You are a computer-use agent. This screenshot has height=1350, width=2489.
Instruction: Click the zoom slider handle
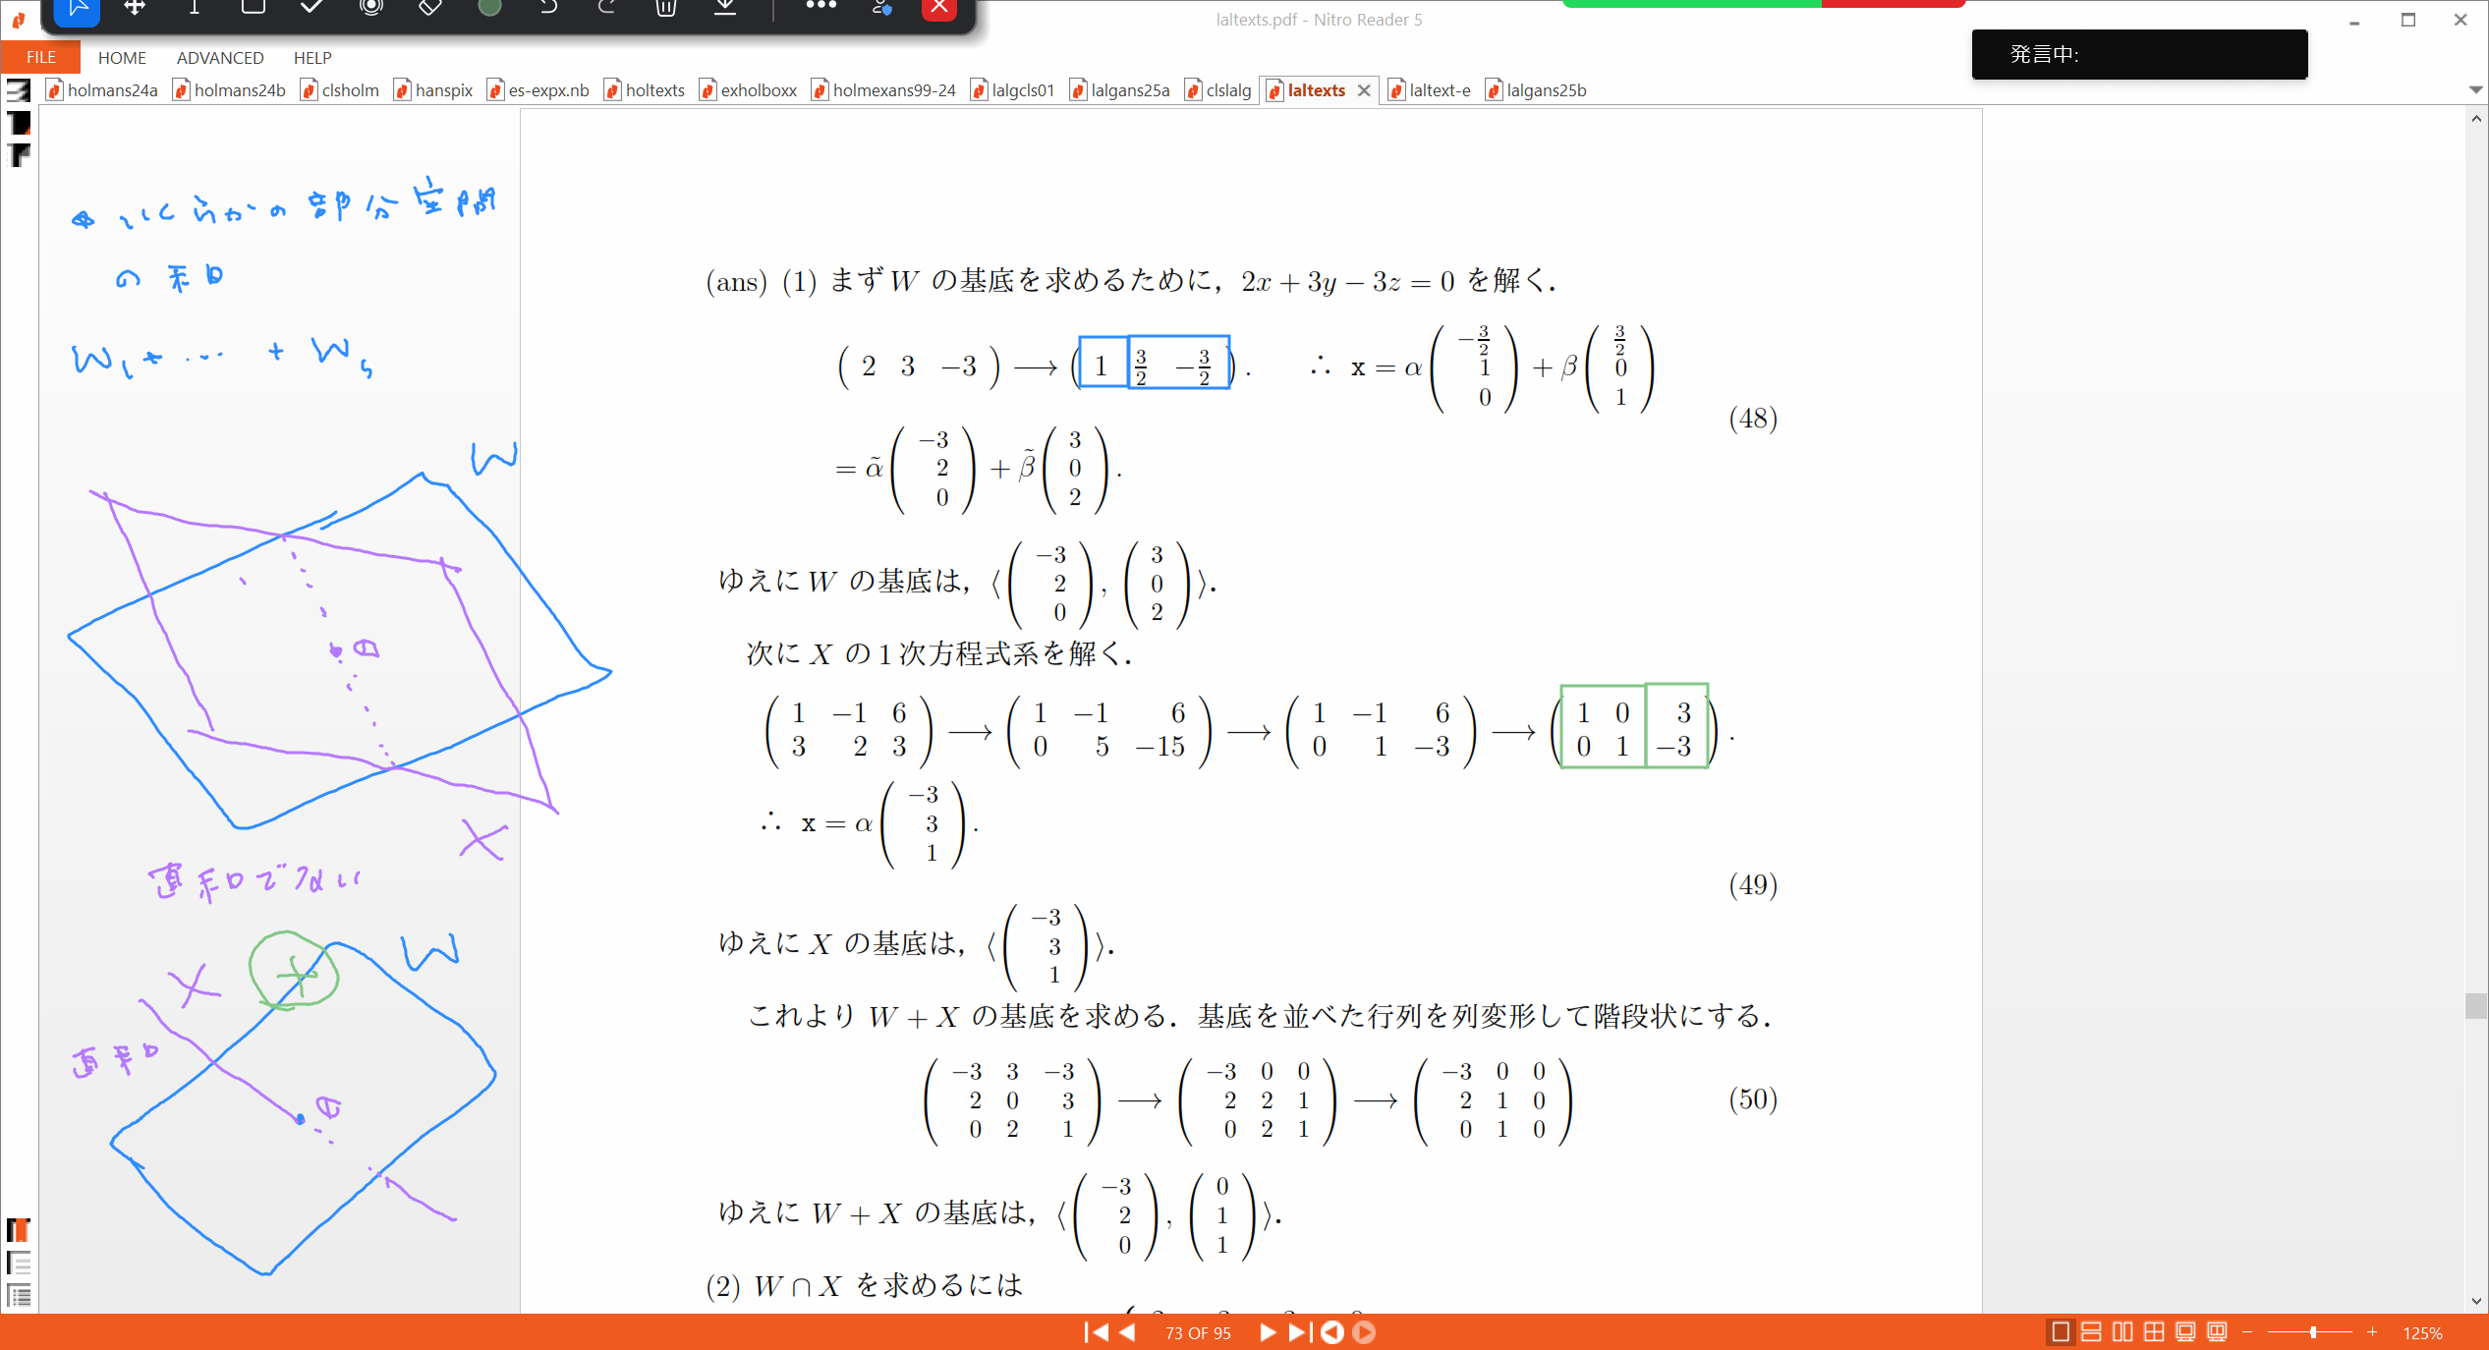pos(2313,1332)
